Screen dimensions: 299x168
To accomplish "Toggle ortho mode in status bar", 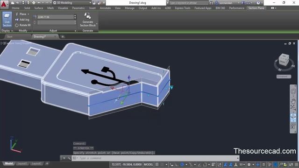I will point(177,164).
